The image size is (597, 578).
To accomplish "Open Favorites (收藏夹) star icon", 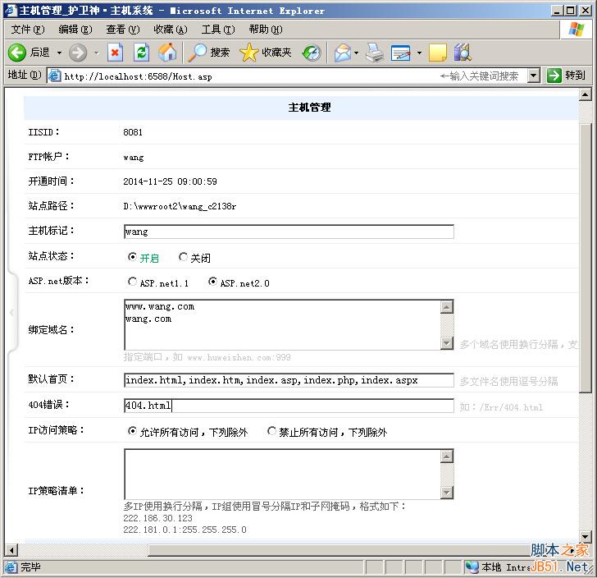I will [x=249, y=53].
